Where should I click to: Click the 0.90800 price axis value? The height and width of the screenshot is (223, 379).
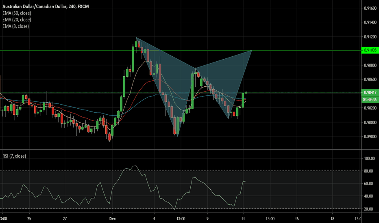coord(370,65)
